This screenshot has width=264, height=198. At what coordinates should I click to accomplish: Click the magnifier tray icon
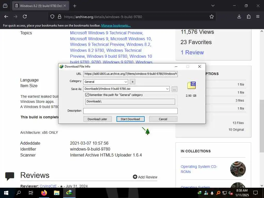(x=218, y=193)
